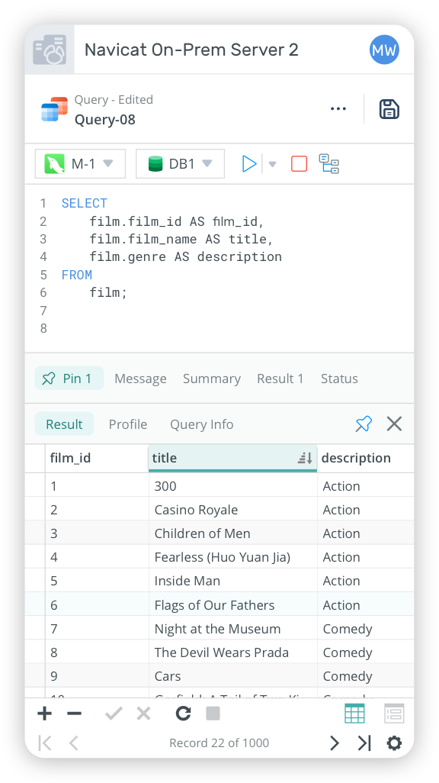Image resolution: width=439 pixels, height=783 pixels.
Task: Open the M-1 connection dropdown
Action: pos(80,163)
